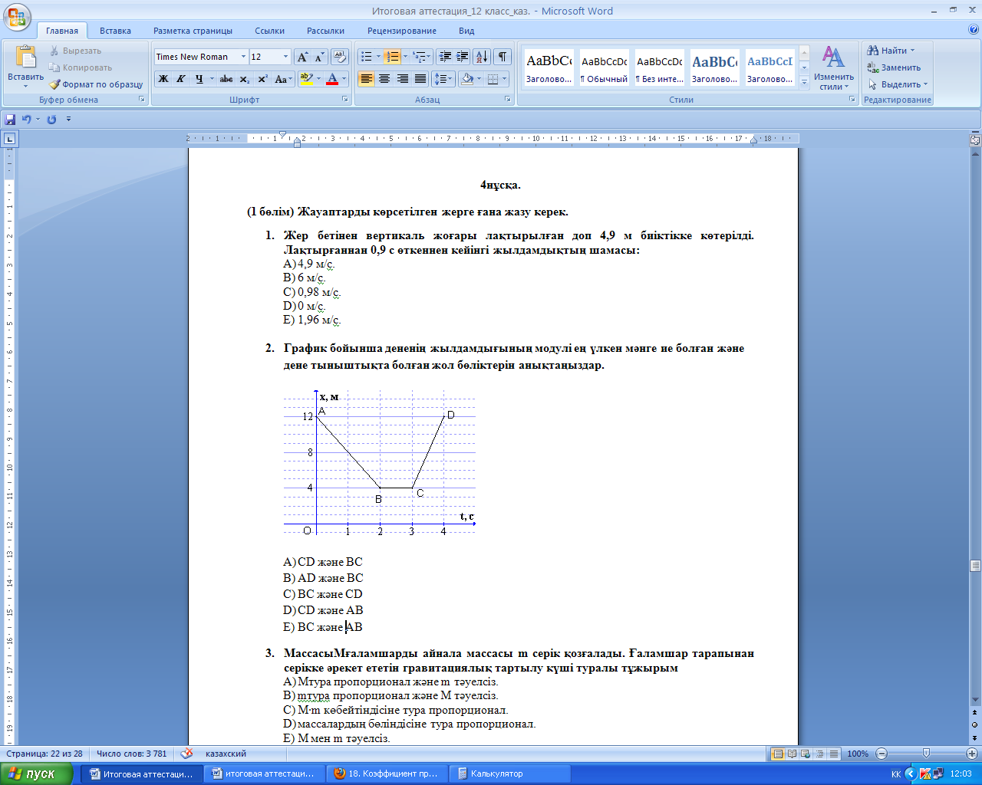Expand the Styles gallery More arrow
Viewport: 982px width, 785px height.
tap(804, 83)
